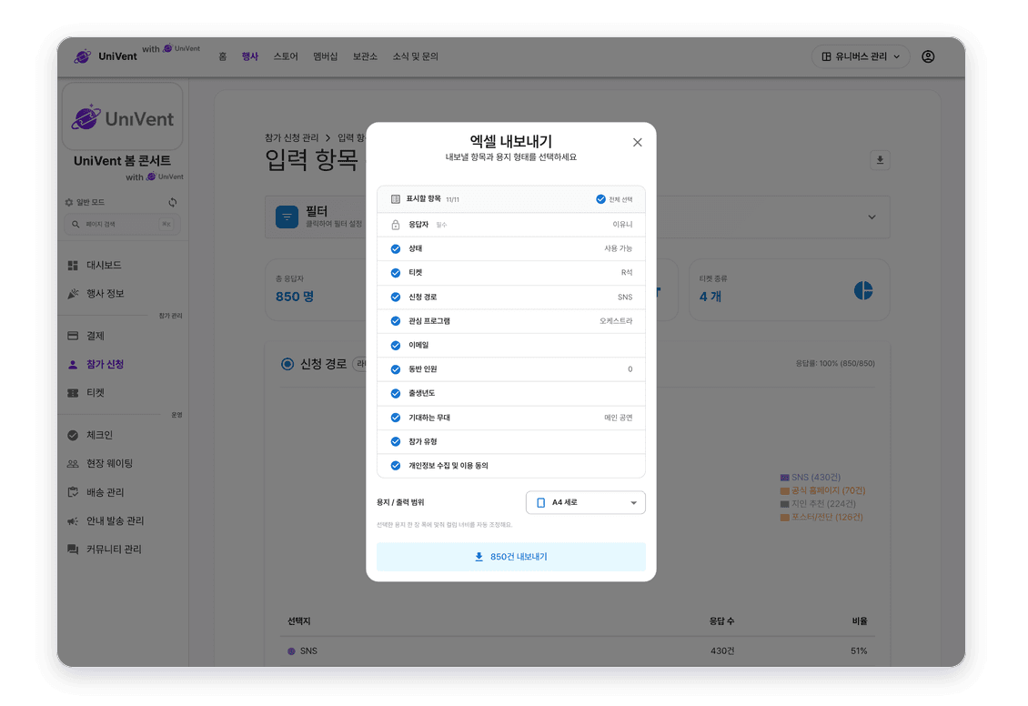Uncheck the 참가 유형 checkbox
Viewport: 1028px width, 706px height.
[396, 442]
